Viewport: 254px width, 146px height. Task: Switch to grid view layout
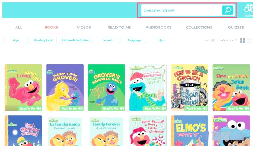242,40
